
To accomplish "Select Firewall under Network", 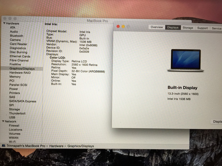I will pos(14,126).
